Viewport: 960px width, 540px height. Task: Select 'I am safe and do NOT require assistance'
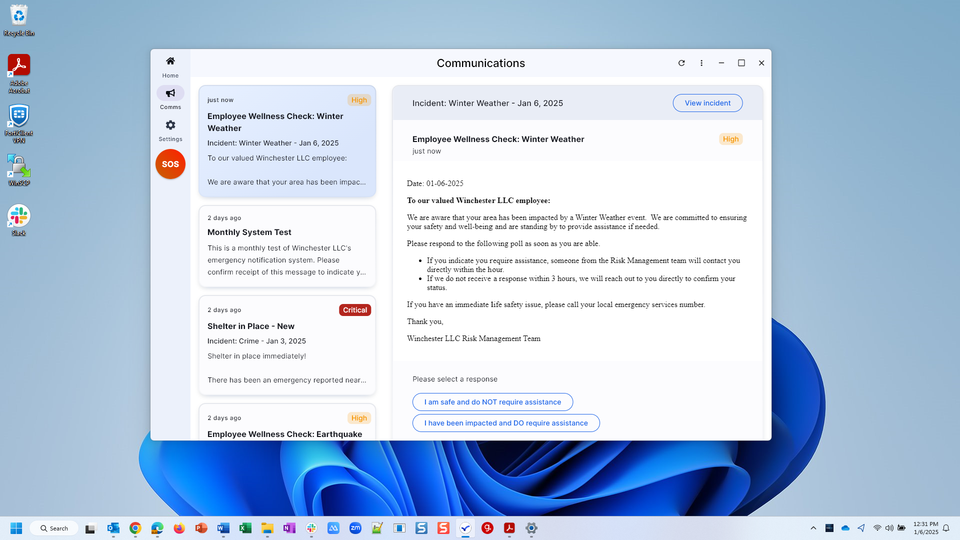coord(492,401)
